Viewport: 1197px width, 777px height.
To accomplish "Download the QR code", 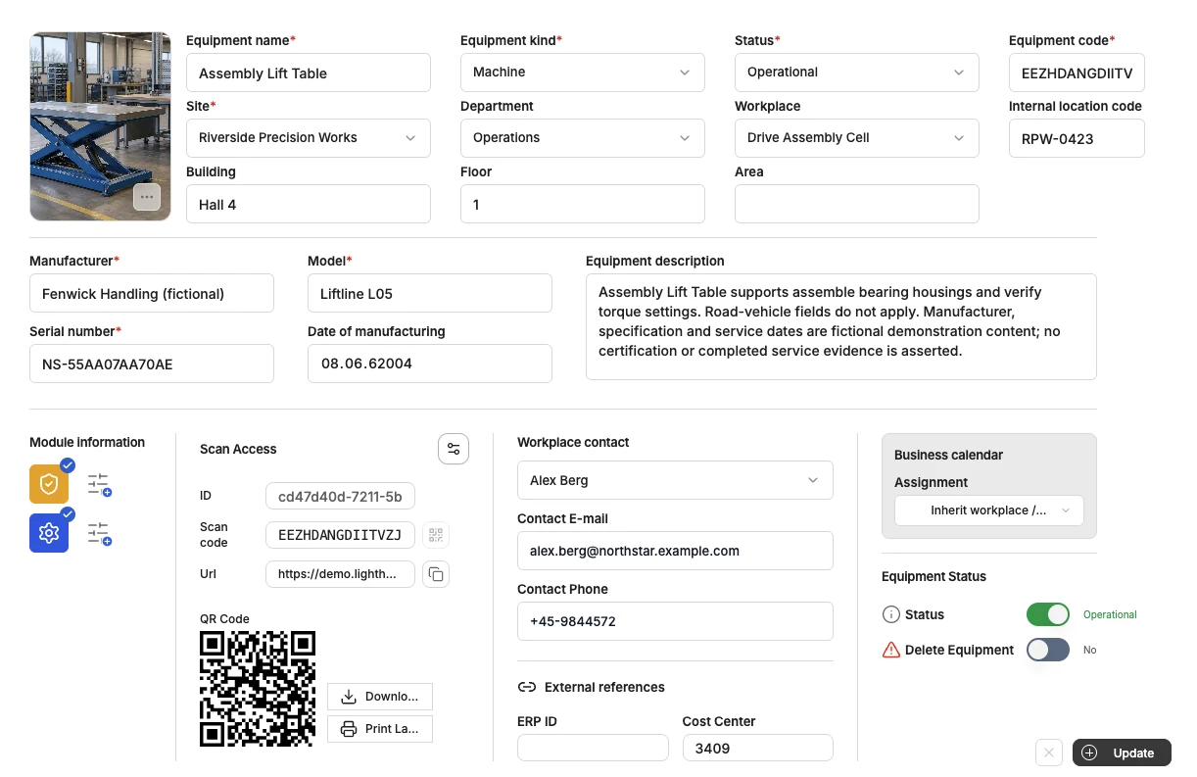I will [380, 697].
